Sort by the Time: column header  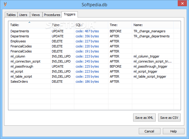(120, 25)
